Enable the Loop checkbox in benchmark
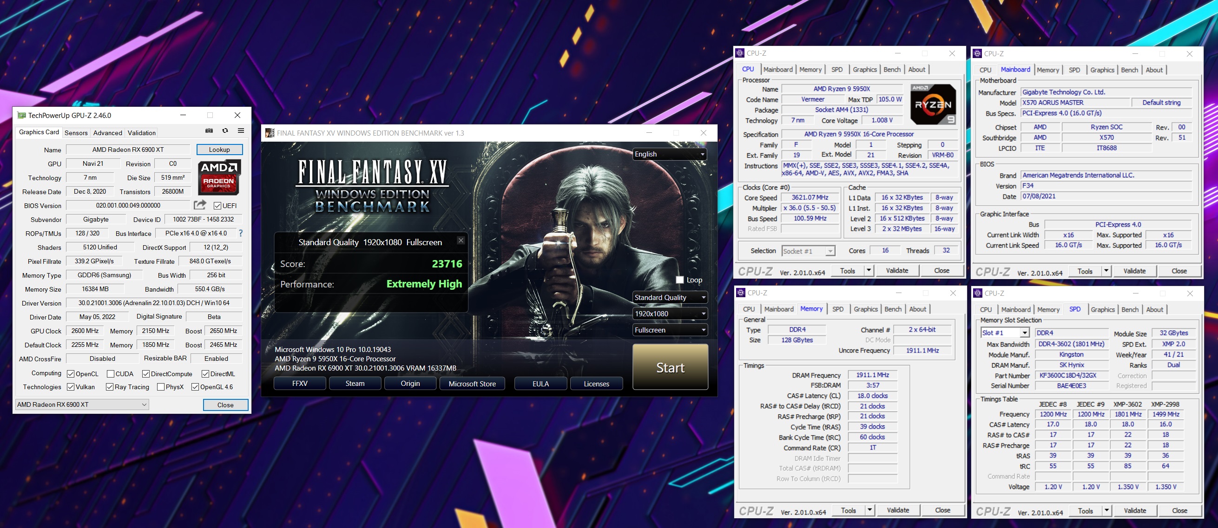This screenshot has height=528, width=1218. (x=679, y=280)
